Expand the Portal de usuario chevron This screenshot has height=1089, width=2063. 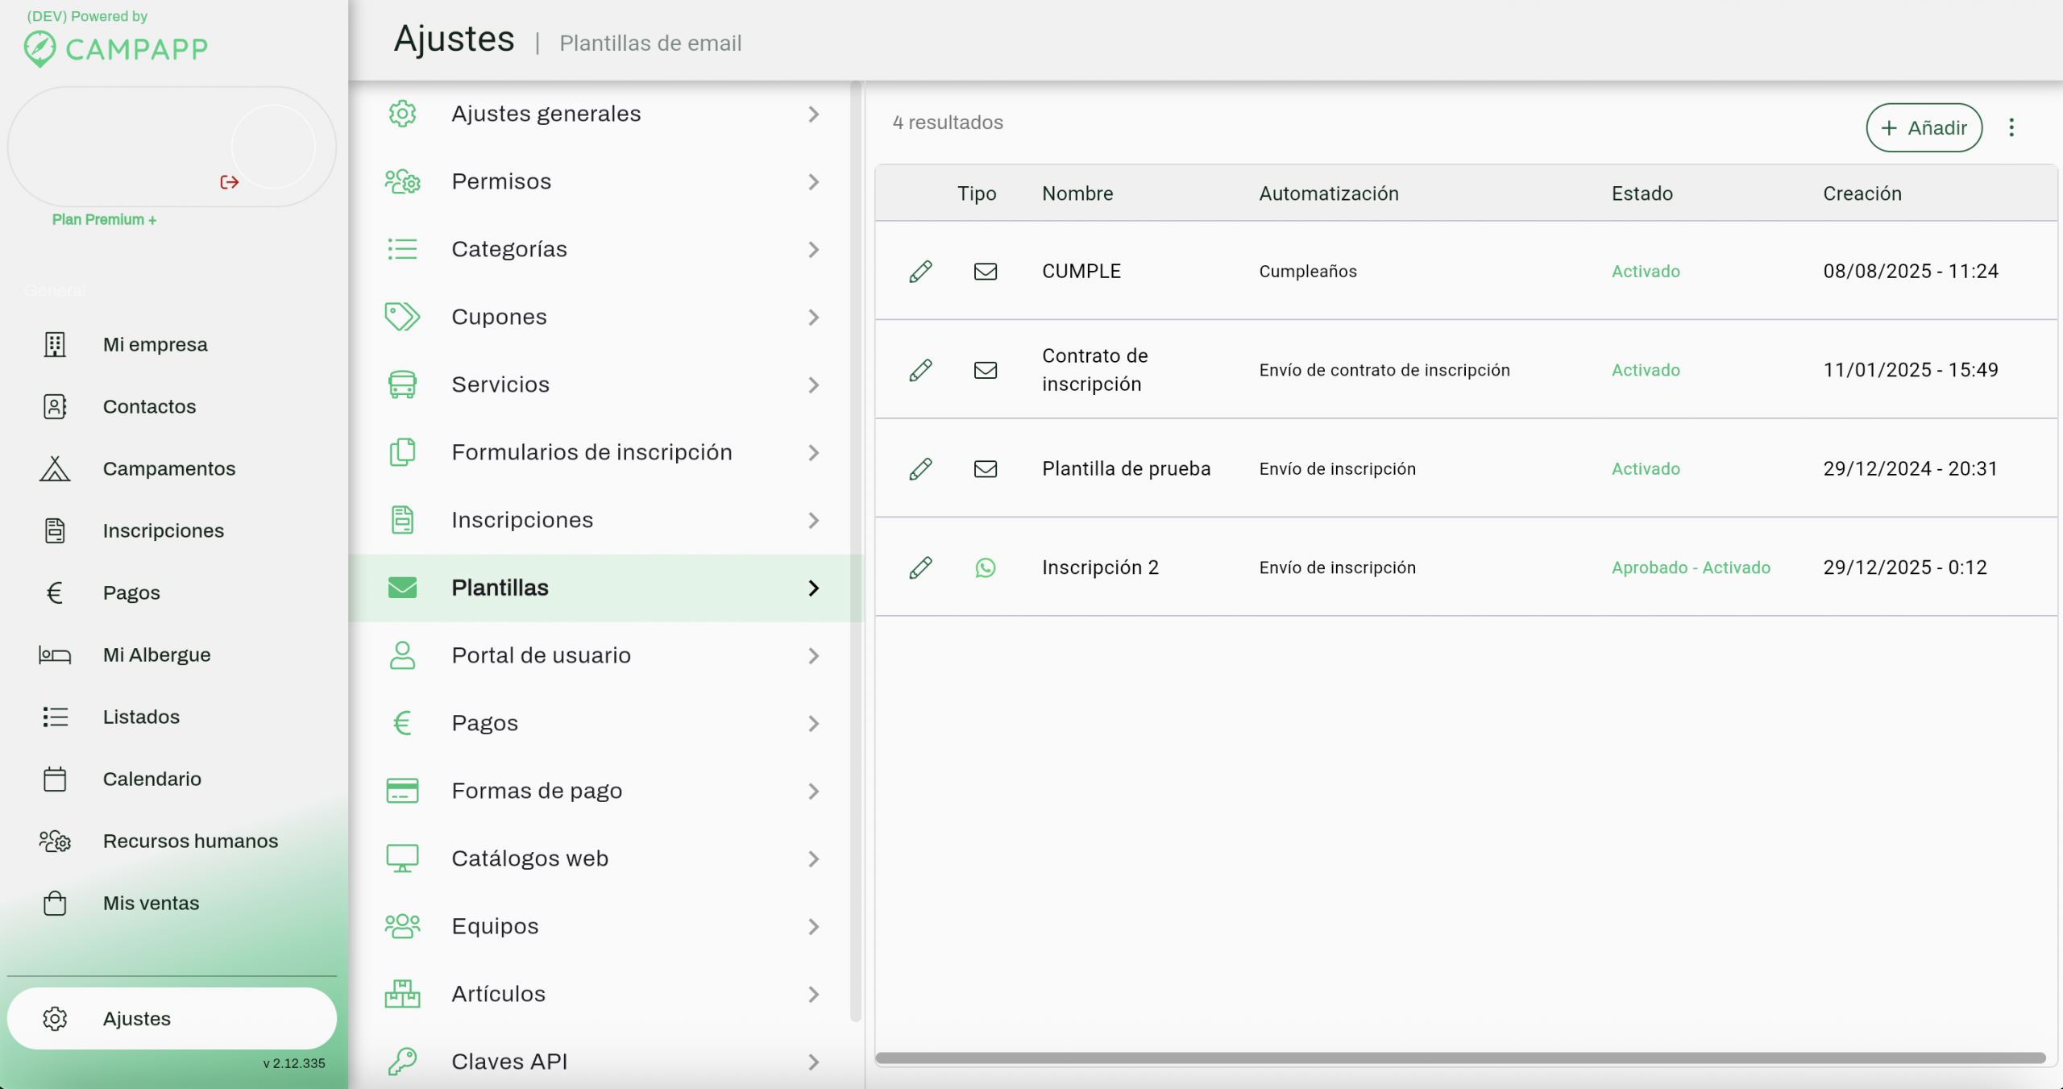pos(813,656)
